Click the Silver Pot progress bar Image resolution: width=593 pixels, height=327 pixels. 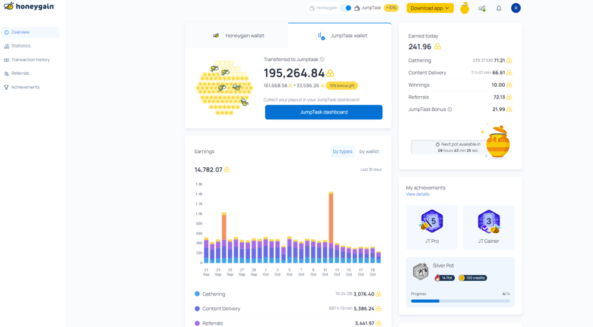460,301
